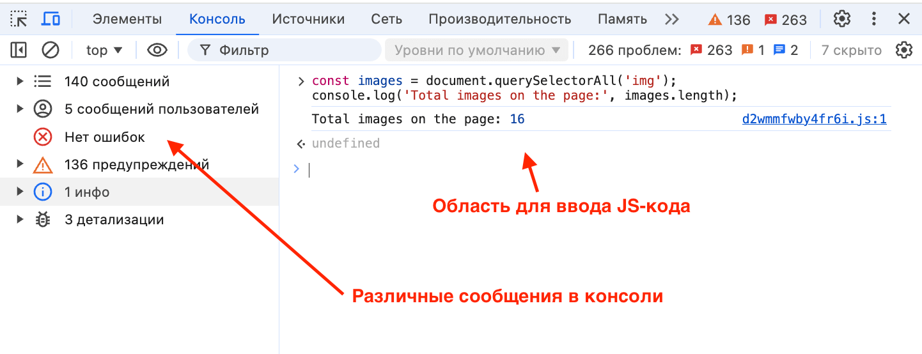Click the 266 проблем label

click(634, 50)
